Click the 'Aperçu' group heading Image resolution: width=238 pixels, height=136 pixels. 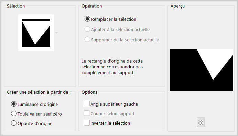[177, 6]
